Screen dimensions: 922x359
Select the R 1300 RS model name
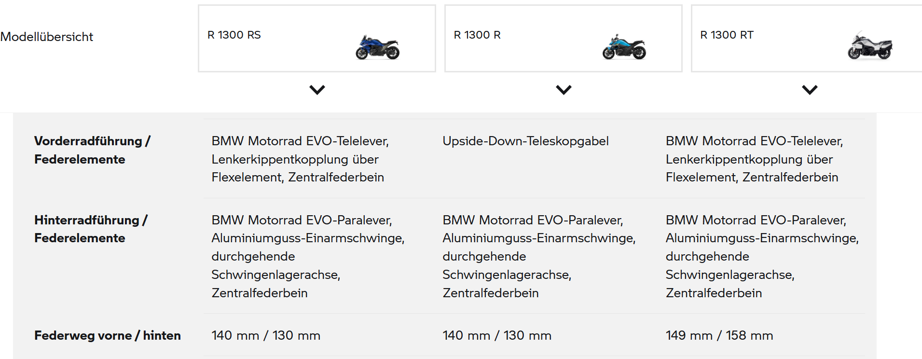pyautogui.click(x=234, y=35)
